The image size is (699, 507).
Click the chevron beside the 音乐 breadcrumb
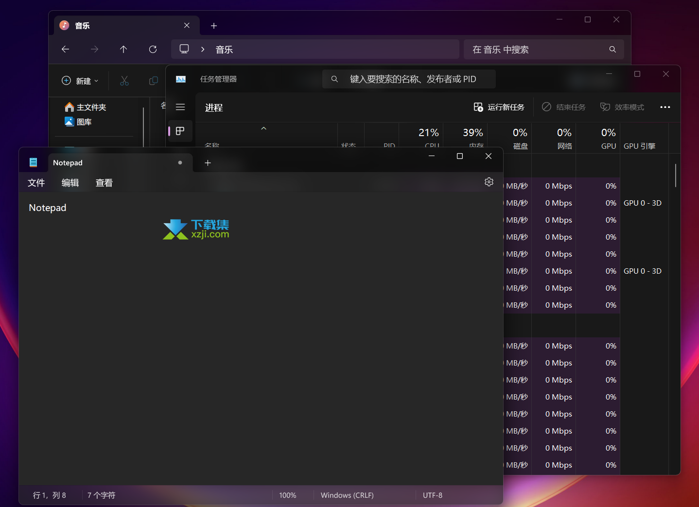click(203, 49)
